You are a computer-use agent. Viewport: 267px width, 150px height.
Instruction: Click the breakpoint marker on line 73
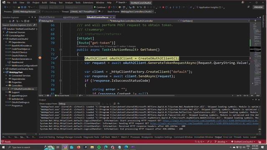[40, 58]
